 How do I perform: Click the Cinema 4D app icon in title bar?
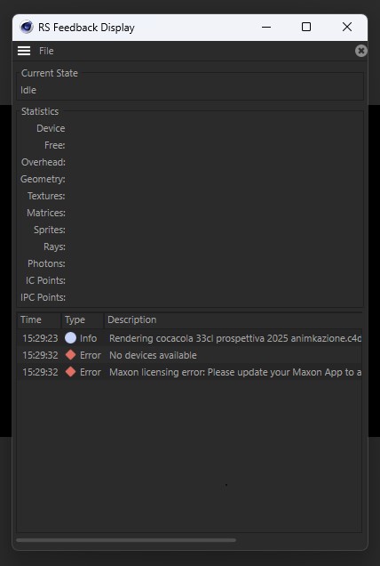pyautogui.click(x=27, y=27)
